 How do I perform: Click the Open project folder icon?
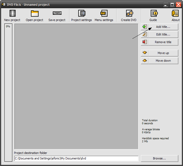coord(35,13)
